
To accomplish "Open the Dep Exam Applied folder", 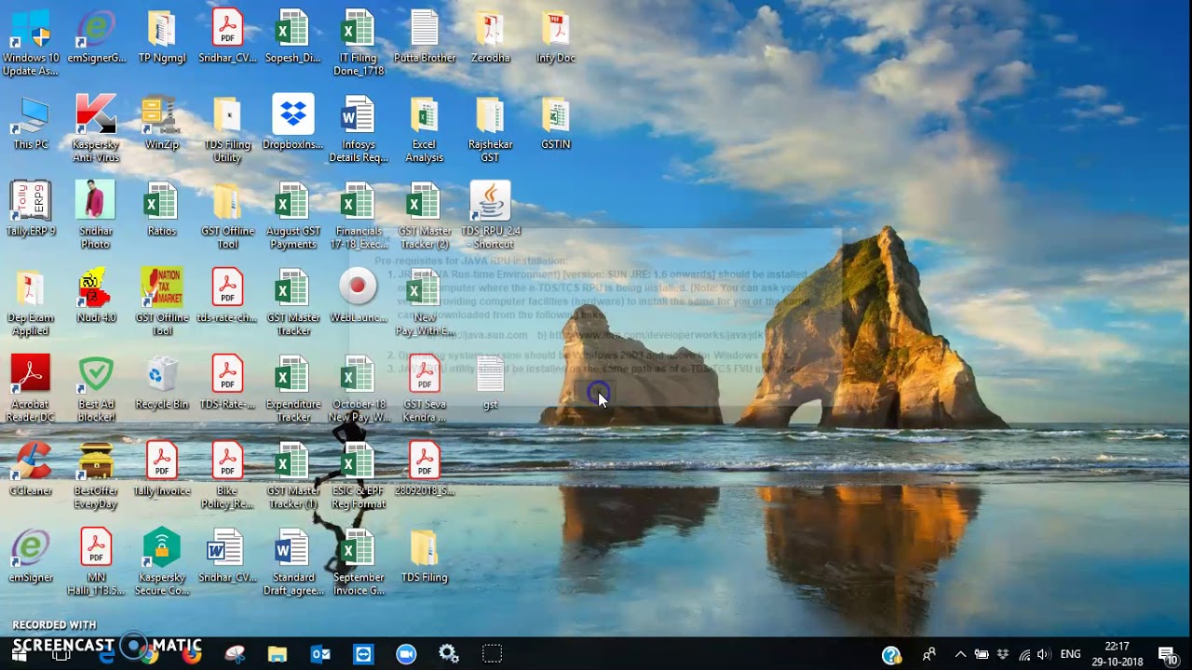I will 31,301.
